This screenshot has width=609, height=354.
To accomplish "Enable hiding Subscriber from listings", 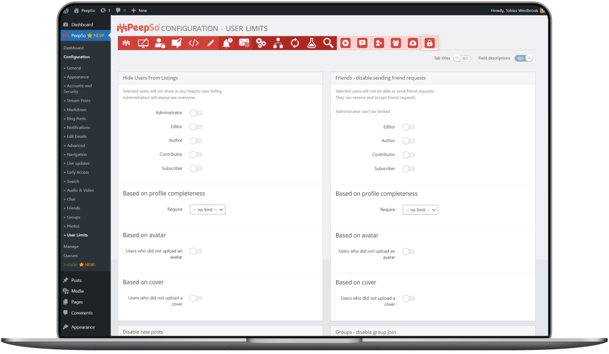I will coord(196,168).
